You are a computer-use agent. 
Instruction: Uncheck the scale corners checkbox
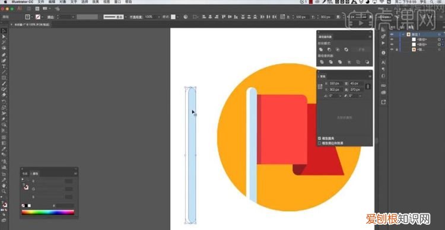coord(320,138)
